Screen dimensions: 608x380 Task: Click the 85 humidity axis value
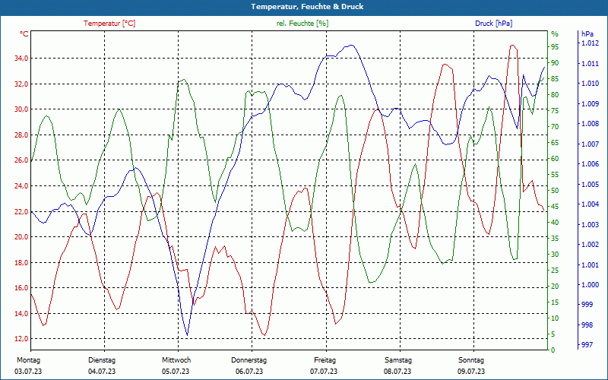coord(555,79)
